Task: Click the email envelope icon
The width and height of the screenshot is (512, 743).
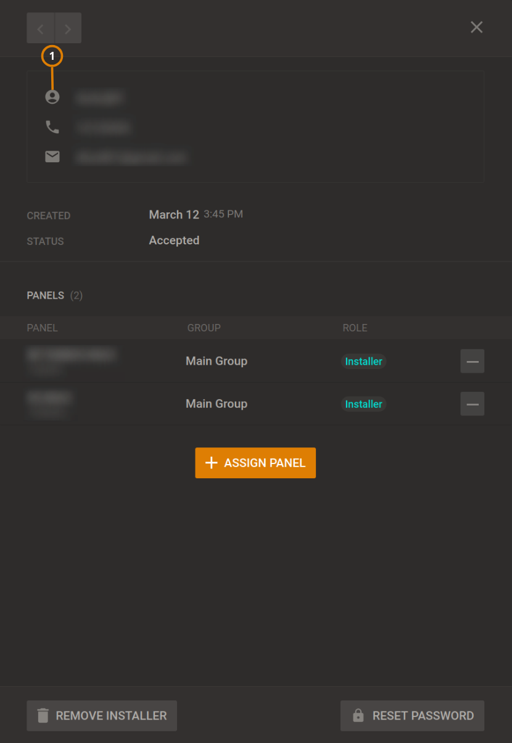Action: pos(52,156)
